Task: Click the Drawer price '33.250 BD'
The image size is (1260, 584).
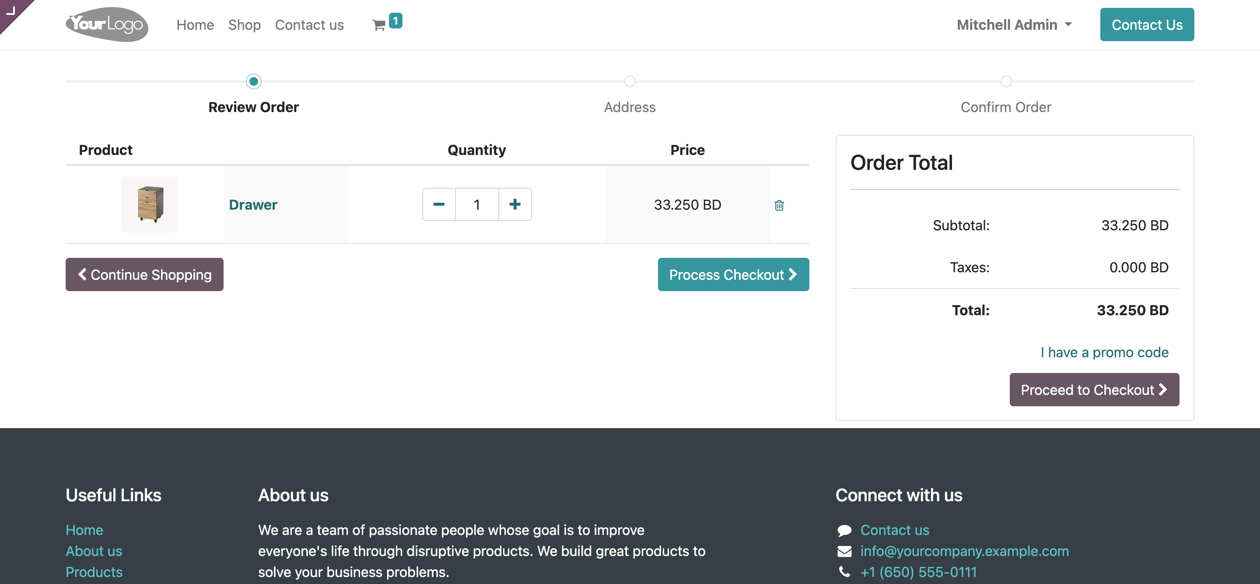Action: [687, 204]
